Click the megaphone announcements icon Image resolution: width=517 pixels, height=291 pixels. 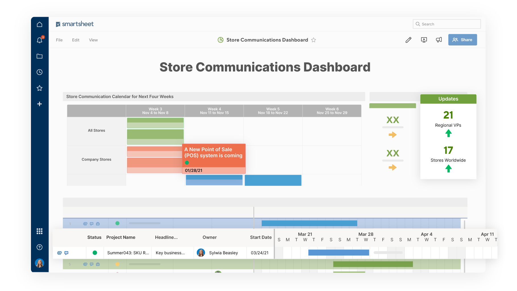439,40
